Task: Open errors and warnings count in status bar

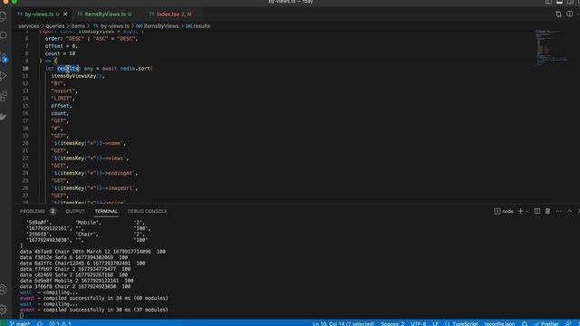Action: pos(61,323)
